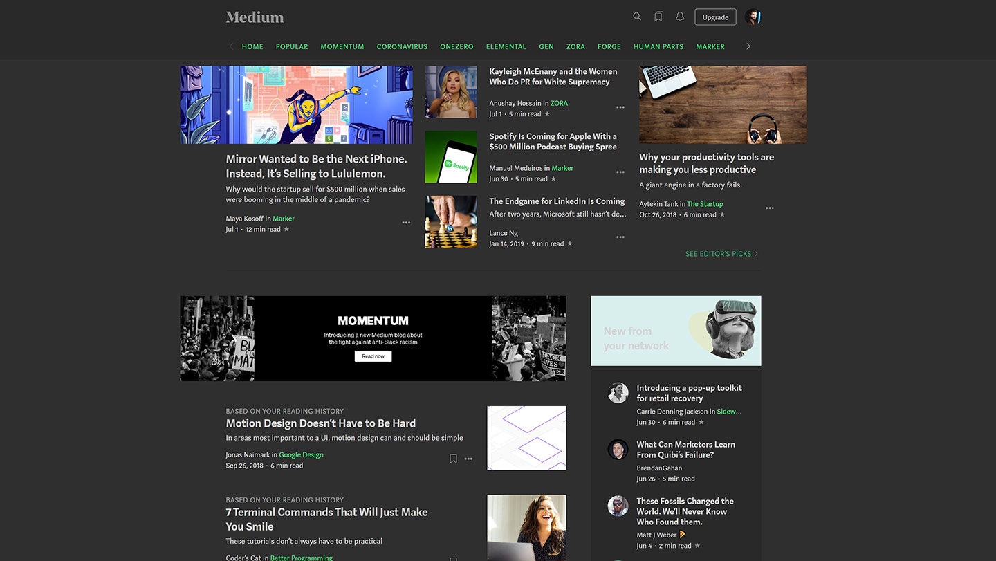The image size is (996, 561).
Task: Click the member-only star on the Mirror story
Action: pyautogui.click(x=286, y=228)
